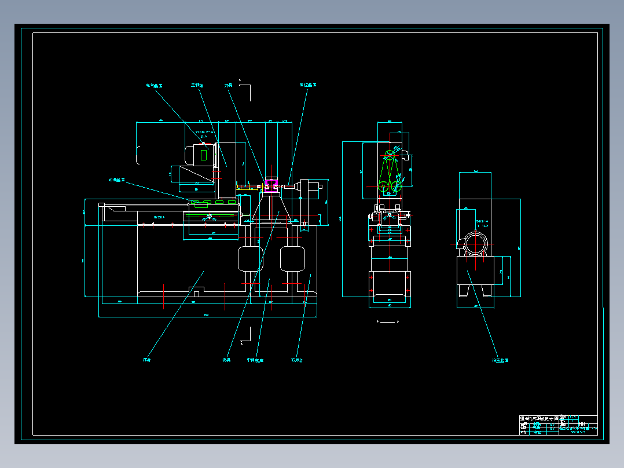This screenshot has height=468, width=624.
Task: Click the 中间底座 callout label
Action: (x=255, y=360)
